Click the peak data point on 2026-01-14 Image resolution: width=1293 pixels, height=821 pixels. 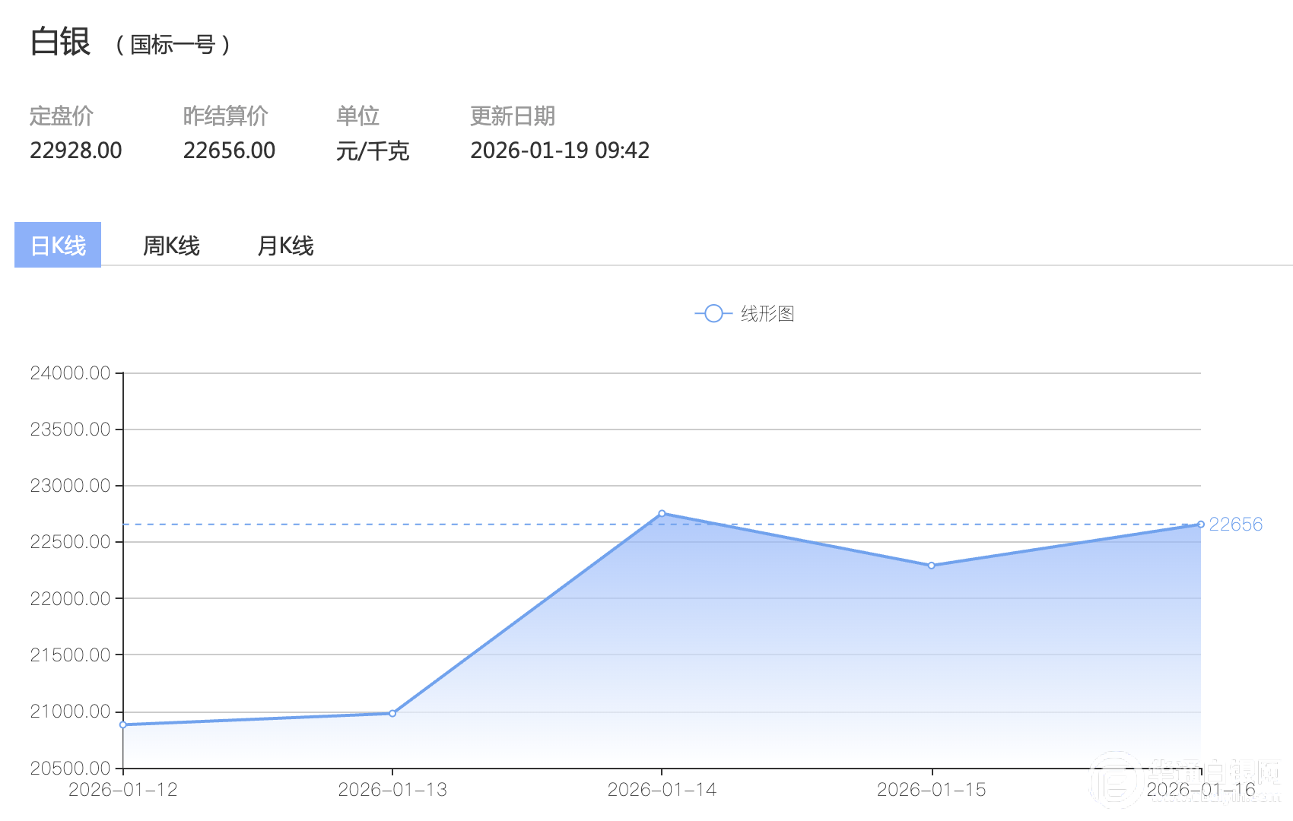662,514
